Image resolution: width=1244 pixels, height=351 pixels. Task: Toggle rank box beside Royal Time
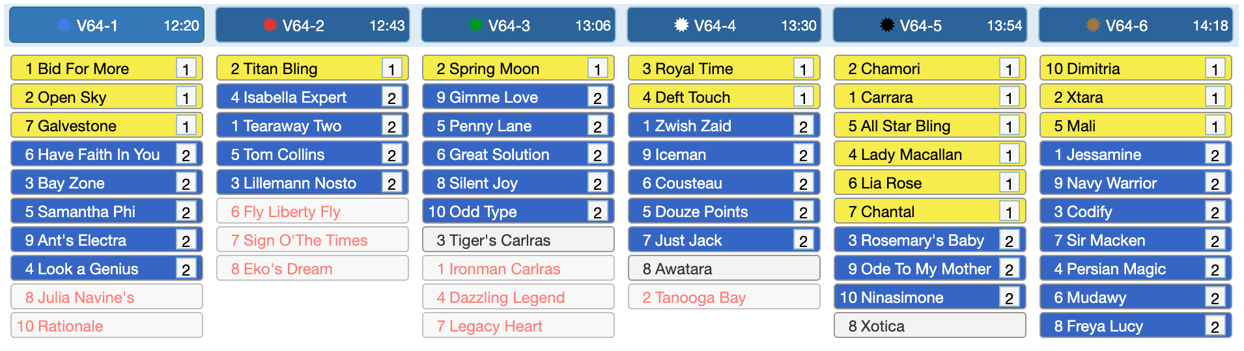click(x=803, y=69)
